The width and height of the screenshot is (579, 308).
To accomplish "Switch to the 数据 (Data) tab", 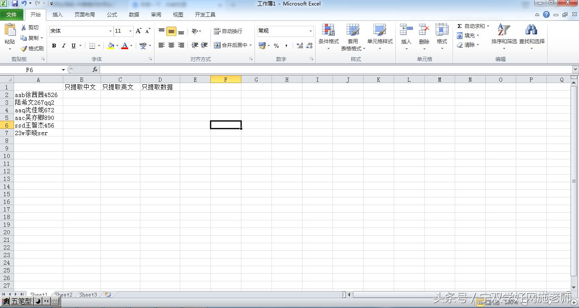I will [134, 15].
